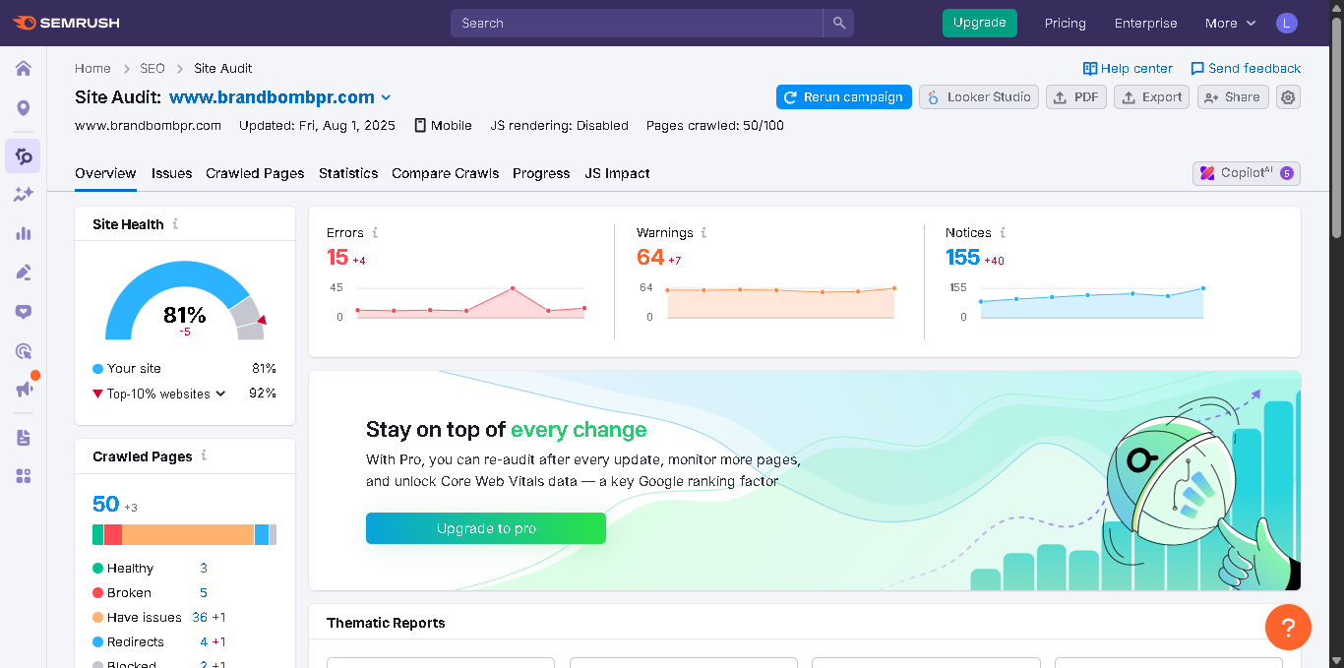The image size is (1344, 668).
Task: Click the Warnings count 64
Action: tap(650, 258)
